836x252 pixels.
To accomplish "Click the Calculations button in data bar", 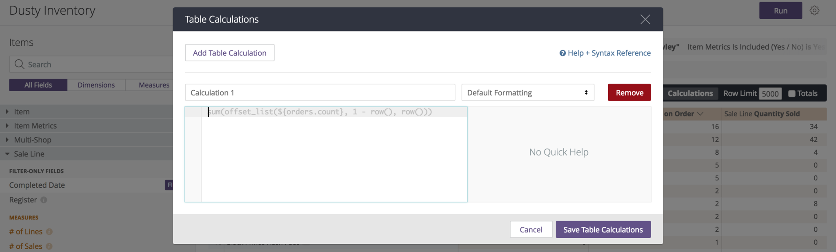I will (690, 93).
